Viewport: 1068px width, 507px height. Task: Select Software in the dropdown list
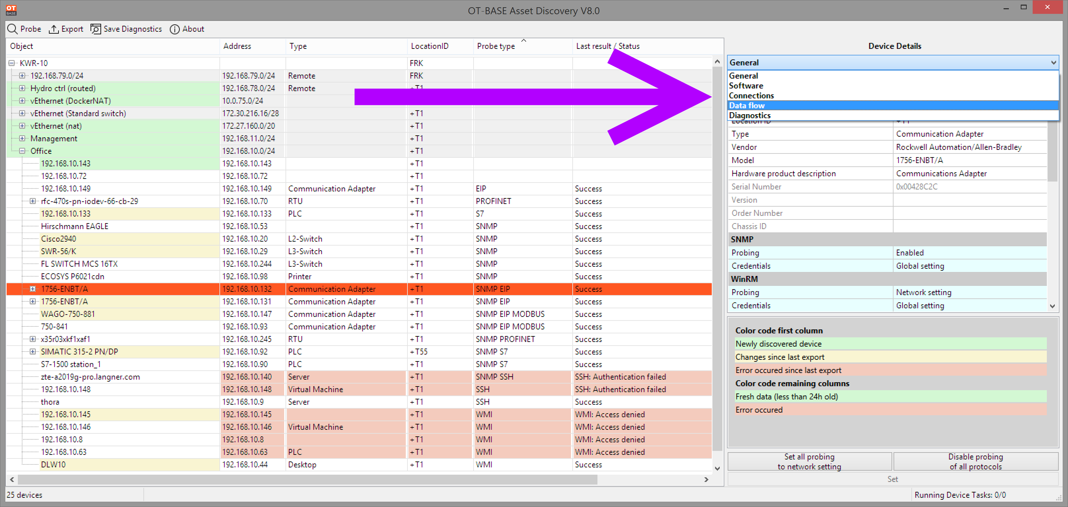tap(893, 86)
